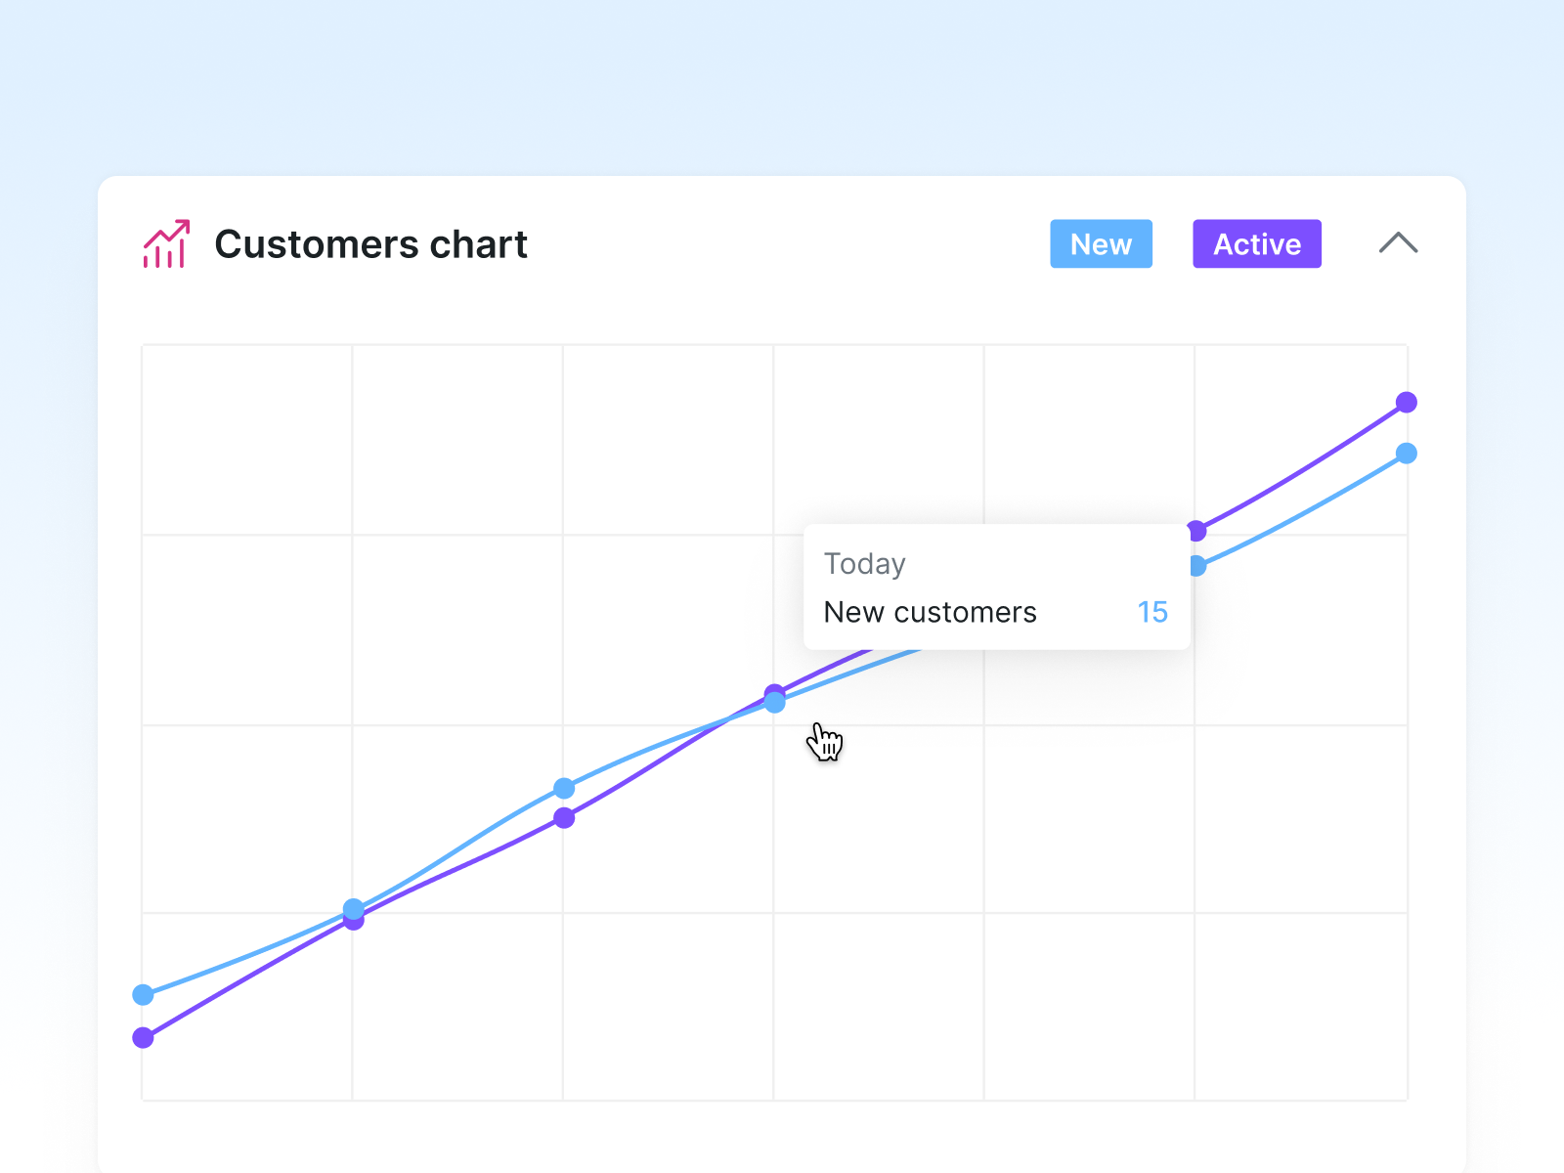Select the third purple data point
The width and height of the screenshot is (1564, 1173).
(564, 818)
